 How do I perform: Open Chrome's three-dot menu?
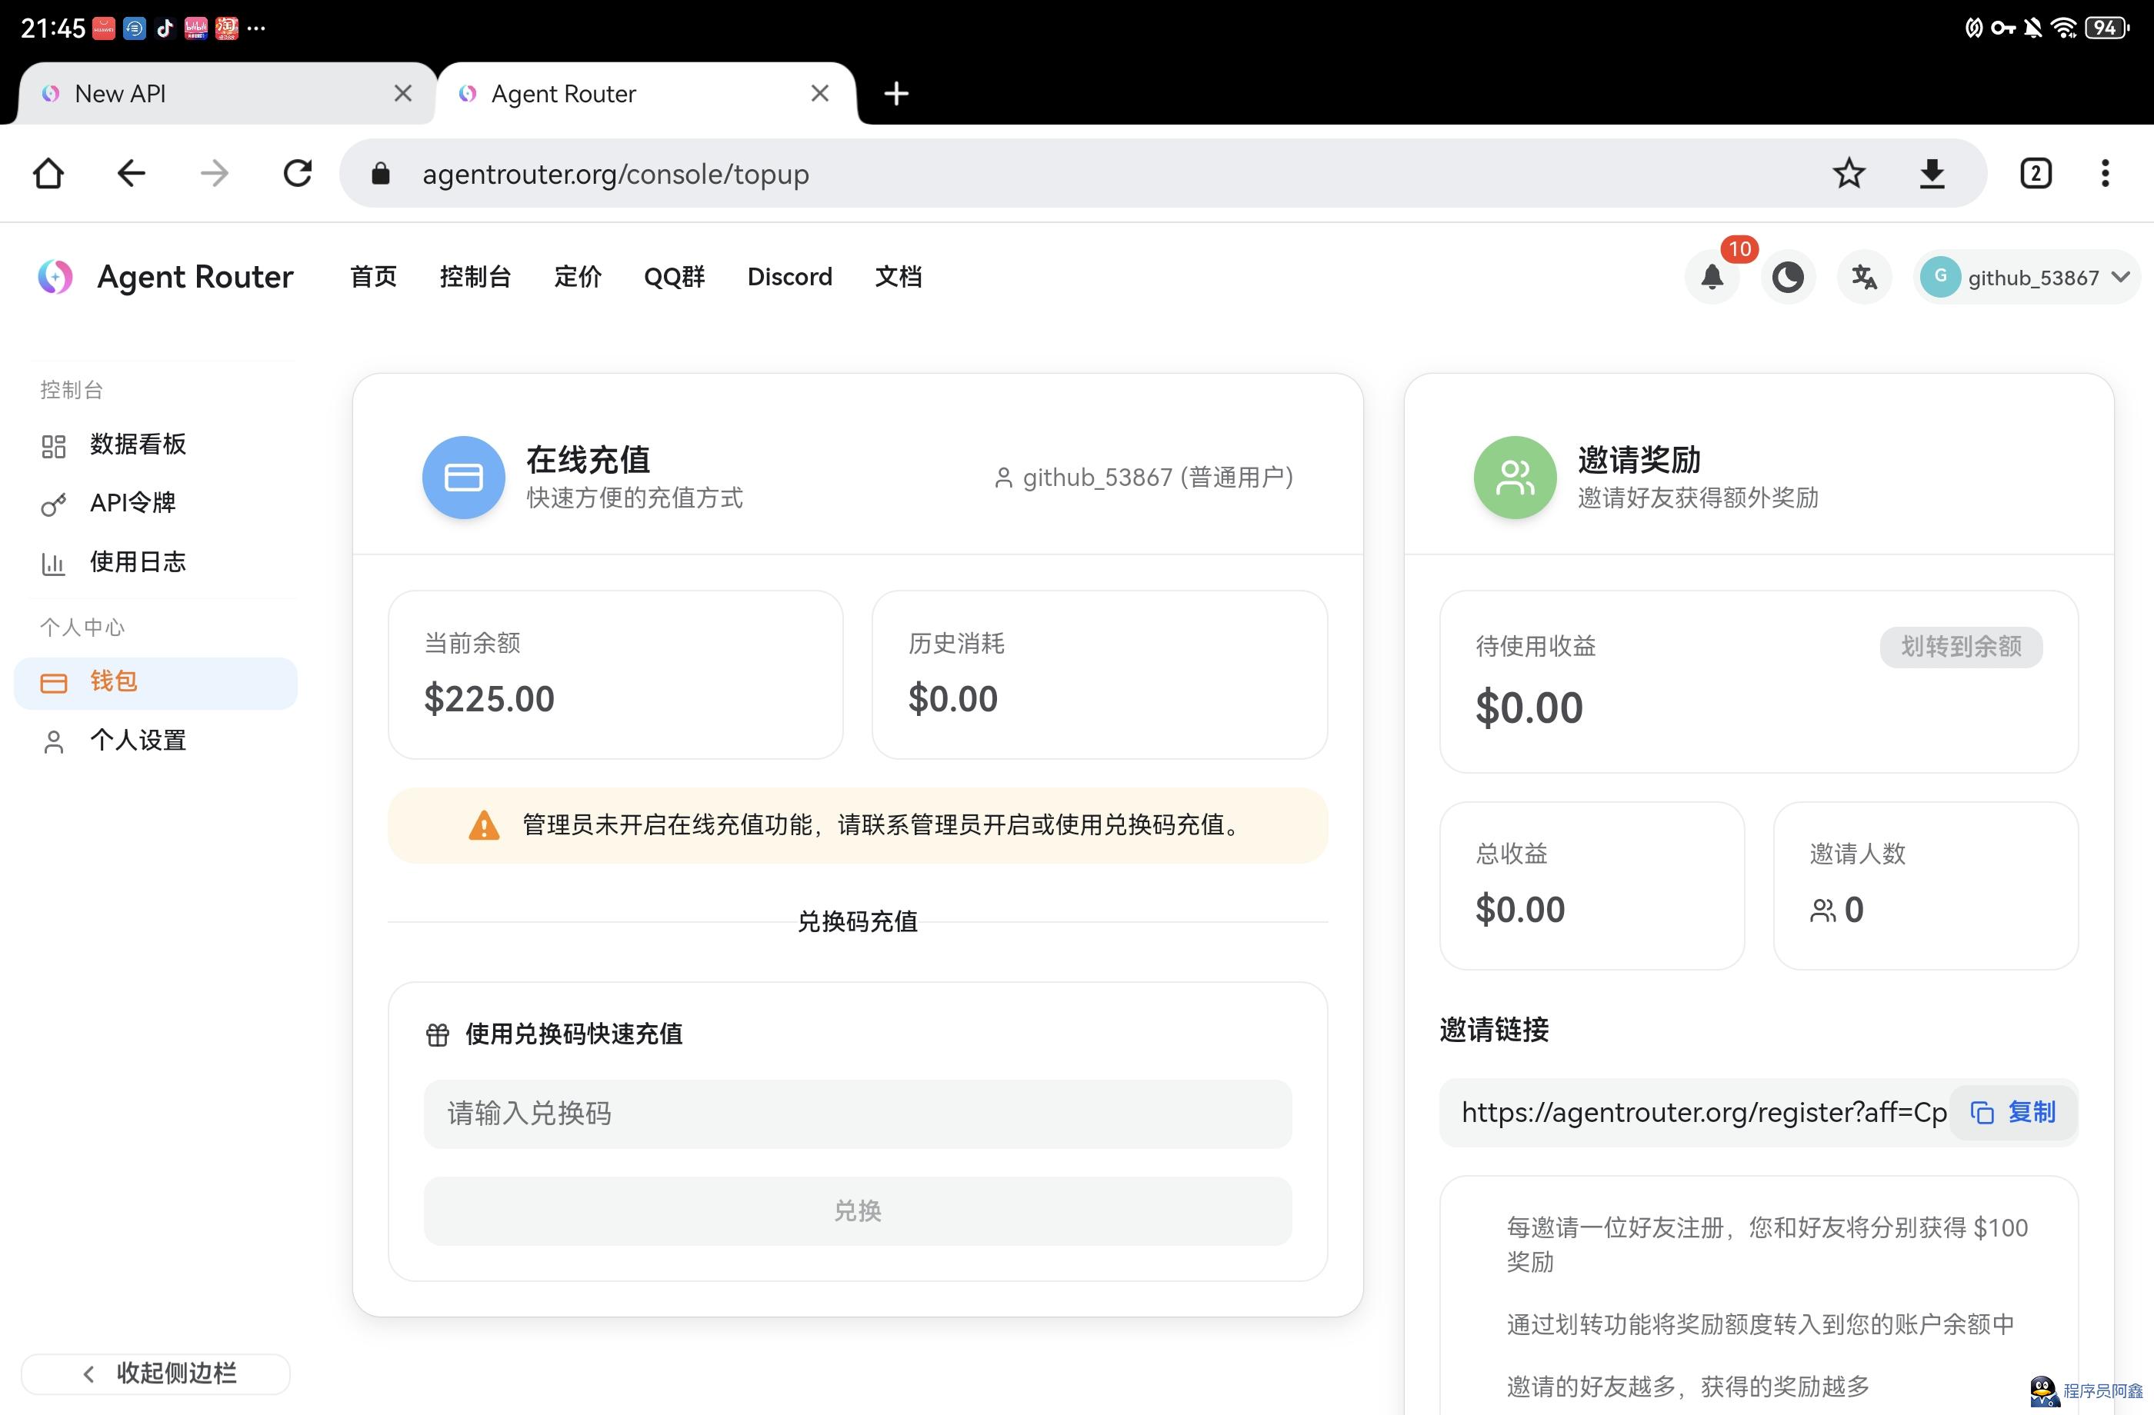(2105, 173)
